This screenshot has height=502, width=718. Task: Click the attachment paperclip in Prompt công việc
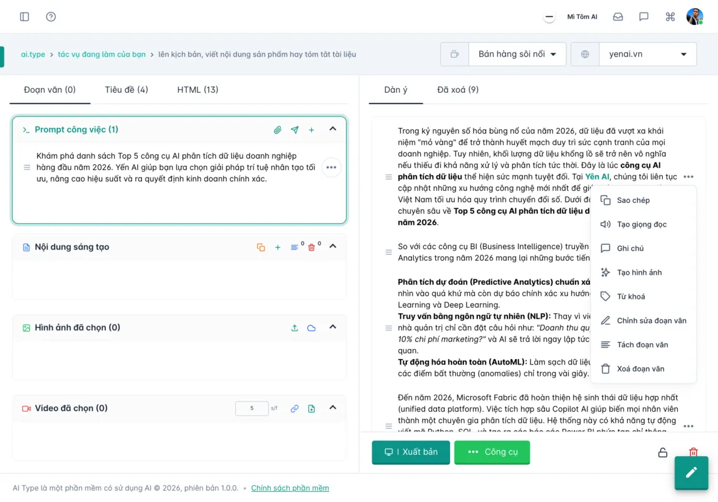[278, 130]
